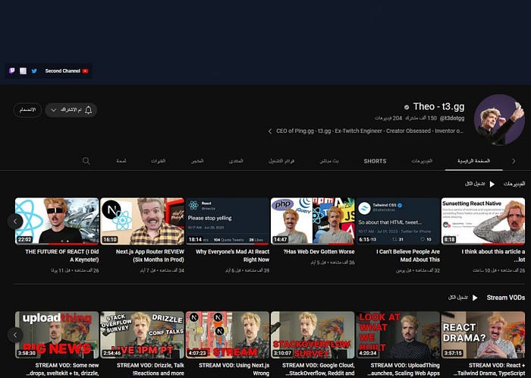This screenshot has height=378, width=531.
Task: Open Why Everyone's Mad At React title
Action: tap(233, 256)
